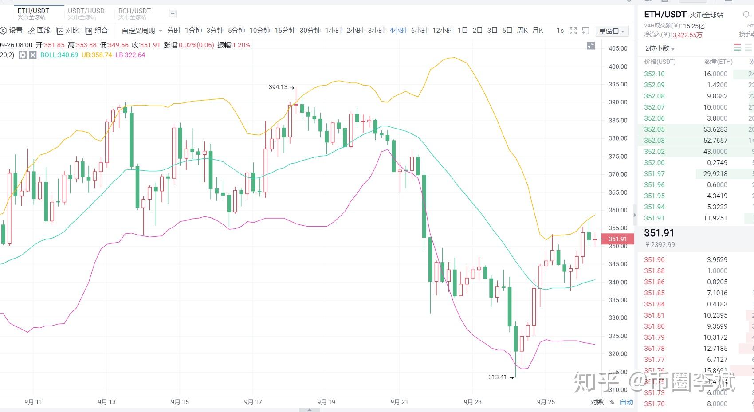Click the BOLL indicator settings gear
This screenshot has height=412, width=754.
(23, 55)
